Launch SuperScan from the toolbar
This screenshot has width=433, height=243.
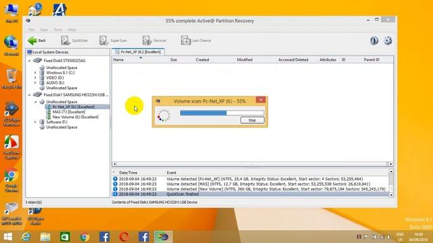[113, 40]
